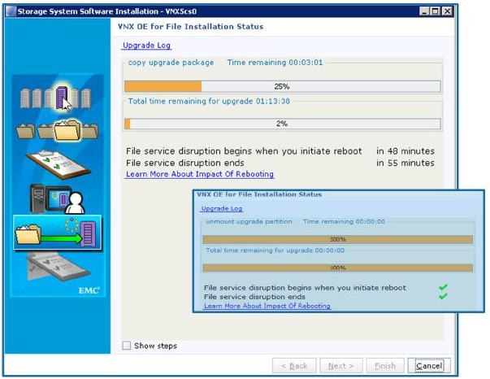Open the Upgrade Log link in main window
The height and width of the screenshot is (379, 490).
[146, 46]
